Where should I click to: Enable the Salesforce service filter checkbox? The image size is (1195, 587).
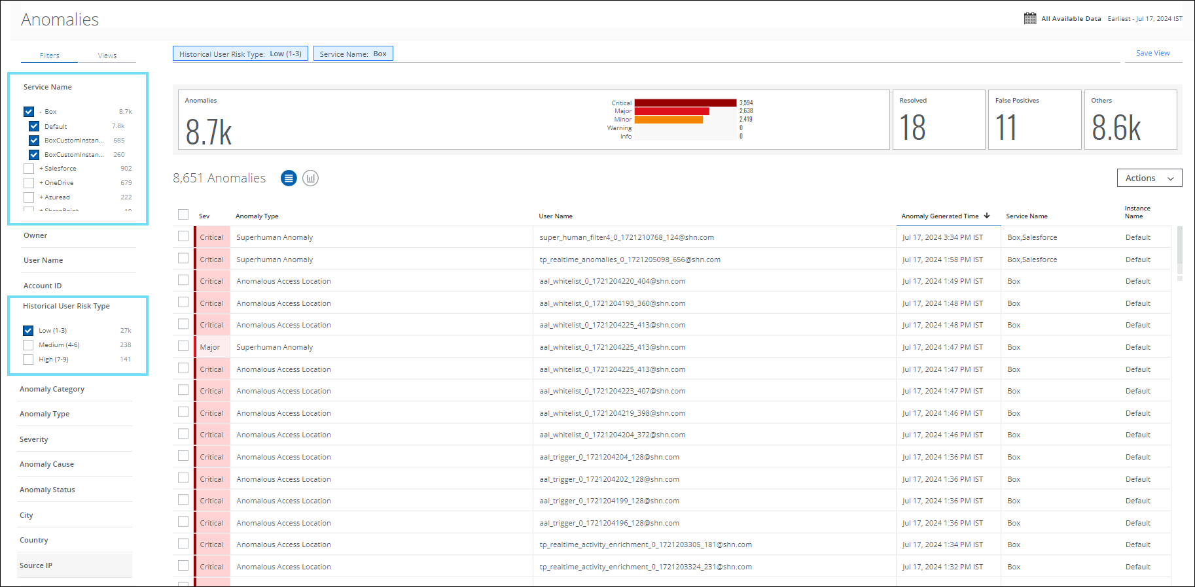point(29,169)
